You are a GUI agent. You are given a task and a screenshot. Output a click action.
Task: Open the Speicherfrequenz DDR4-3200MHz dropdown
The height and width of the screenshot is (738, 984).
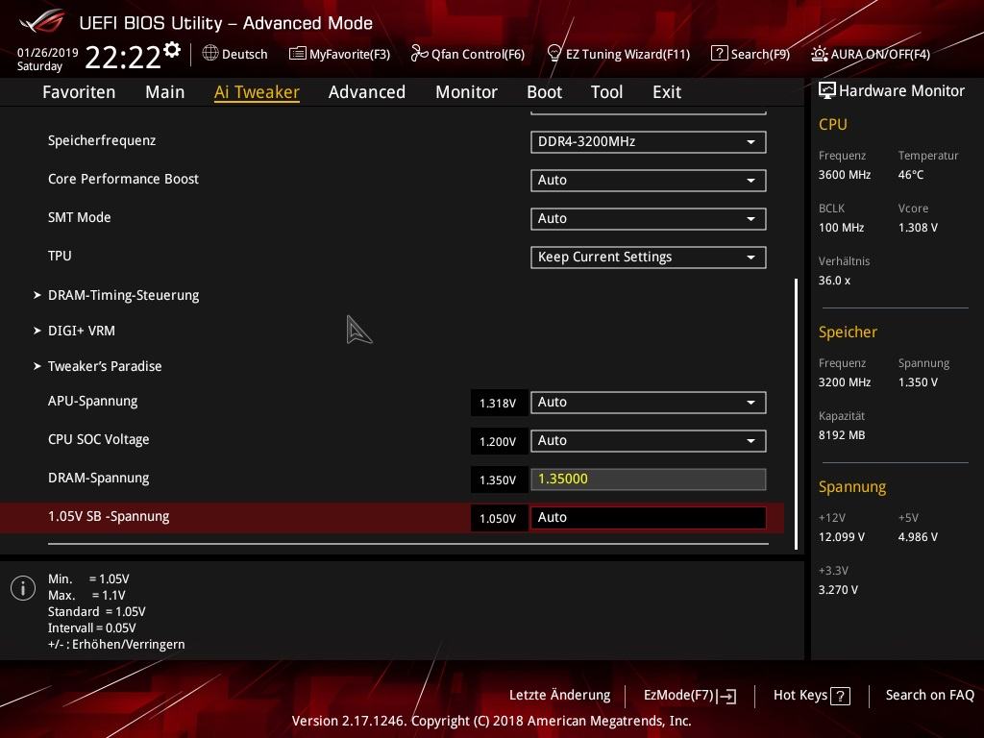[x=649, y=142]
